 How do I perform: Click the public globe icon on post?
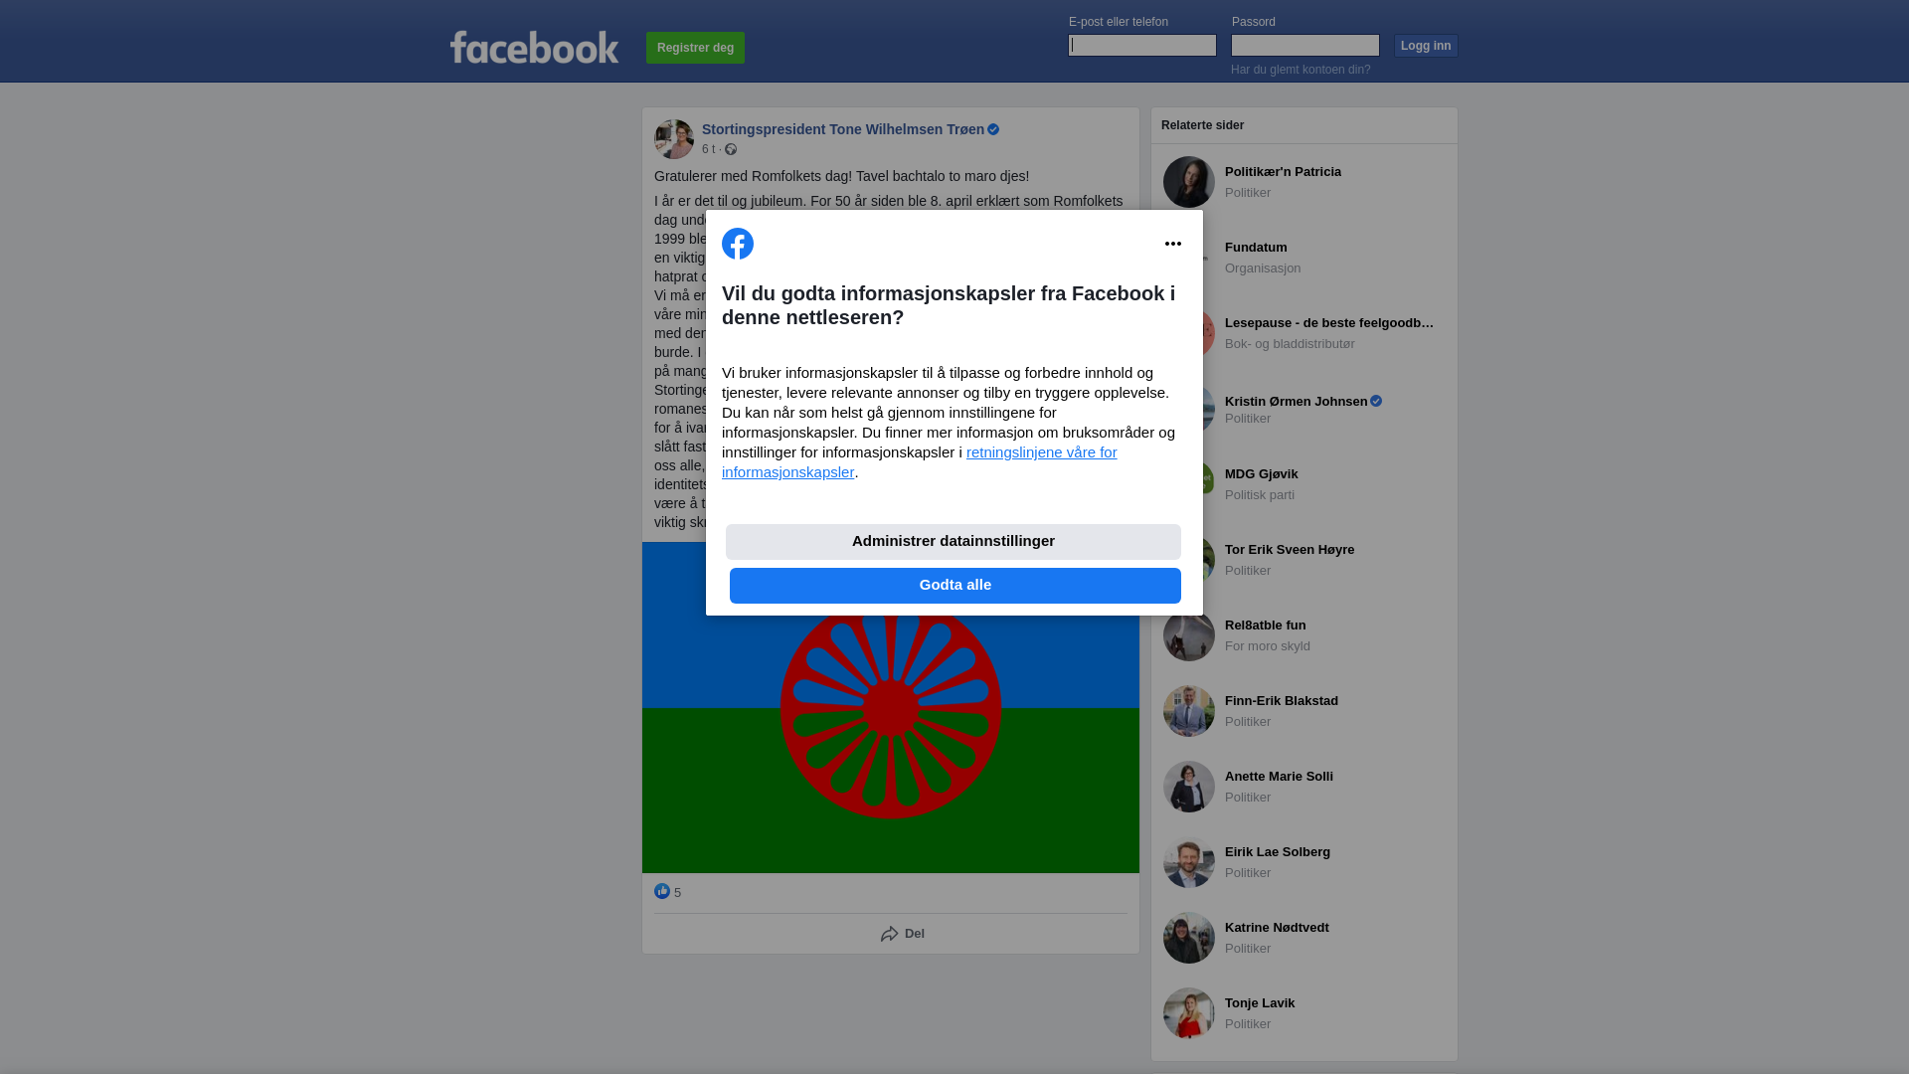click(731, 149)
